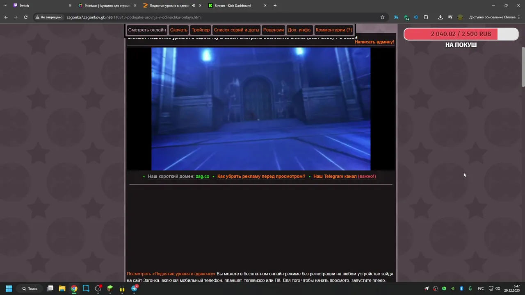Click the Написать админу! link
Image resolution: width=525 pixels, height=295 pixels.
click(374, 42)
